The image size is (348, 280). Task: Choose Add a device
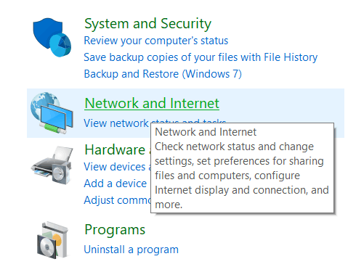tap(116, 184)
